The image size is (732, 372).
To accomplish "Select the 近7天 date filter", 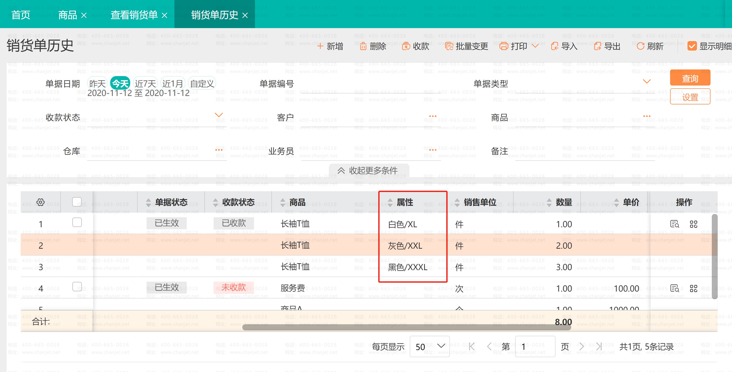I will (x=145, y=84).
